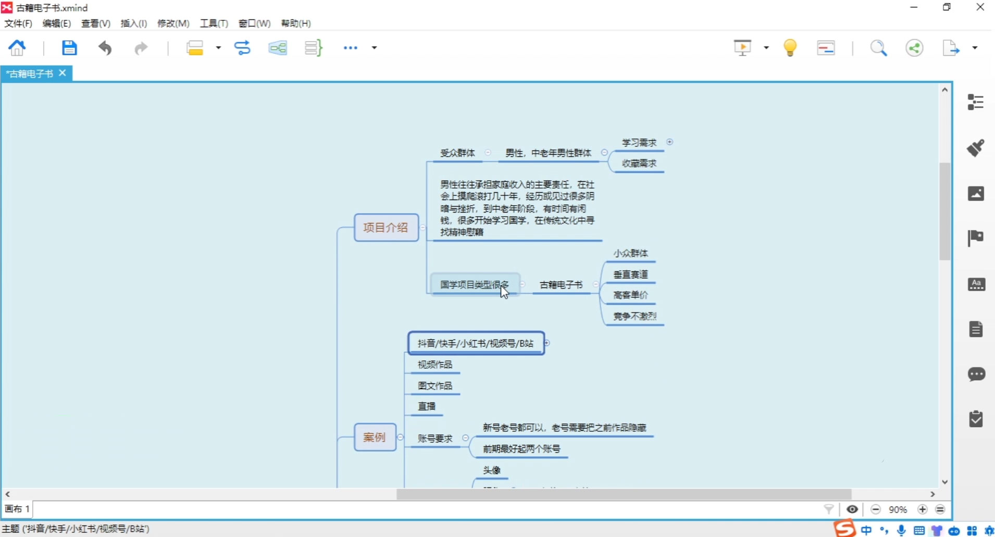Viewport: 995px width, 537px height.
Task: Open the Format panel via paintbrush icon
Action: point(975,147)
